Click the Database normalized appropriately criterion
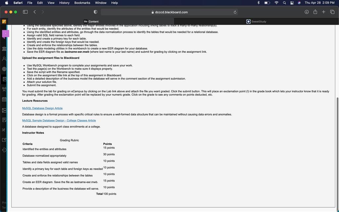This screenshot has width=339, height=212. pos(44,156)
